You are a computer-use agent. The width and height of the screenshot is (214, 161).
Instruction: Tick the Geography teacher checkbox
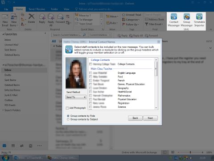click(91, 88)
